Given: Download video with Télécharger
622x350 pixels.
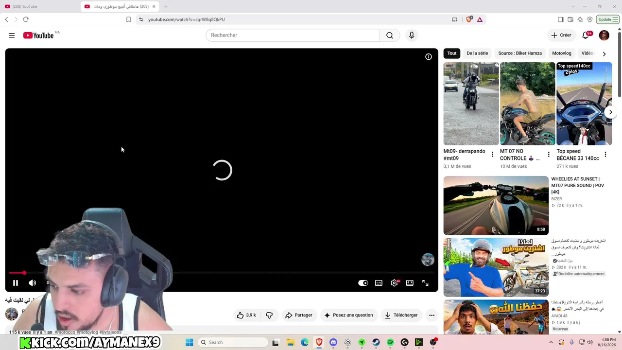Looking at the screenshot, I should pyautogui.click(x=401, y=315).
